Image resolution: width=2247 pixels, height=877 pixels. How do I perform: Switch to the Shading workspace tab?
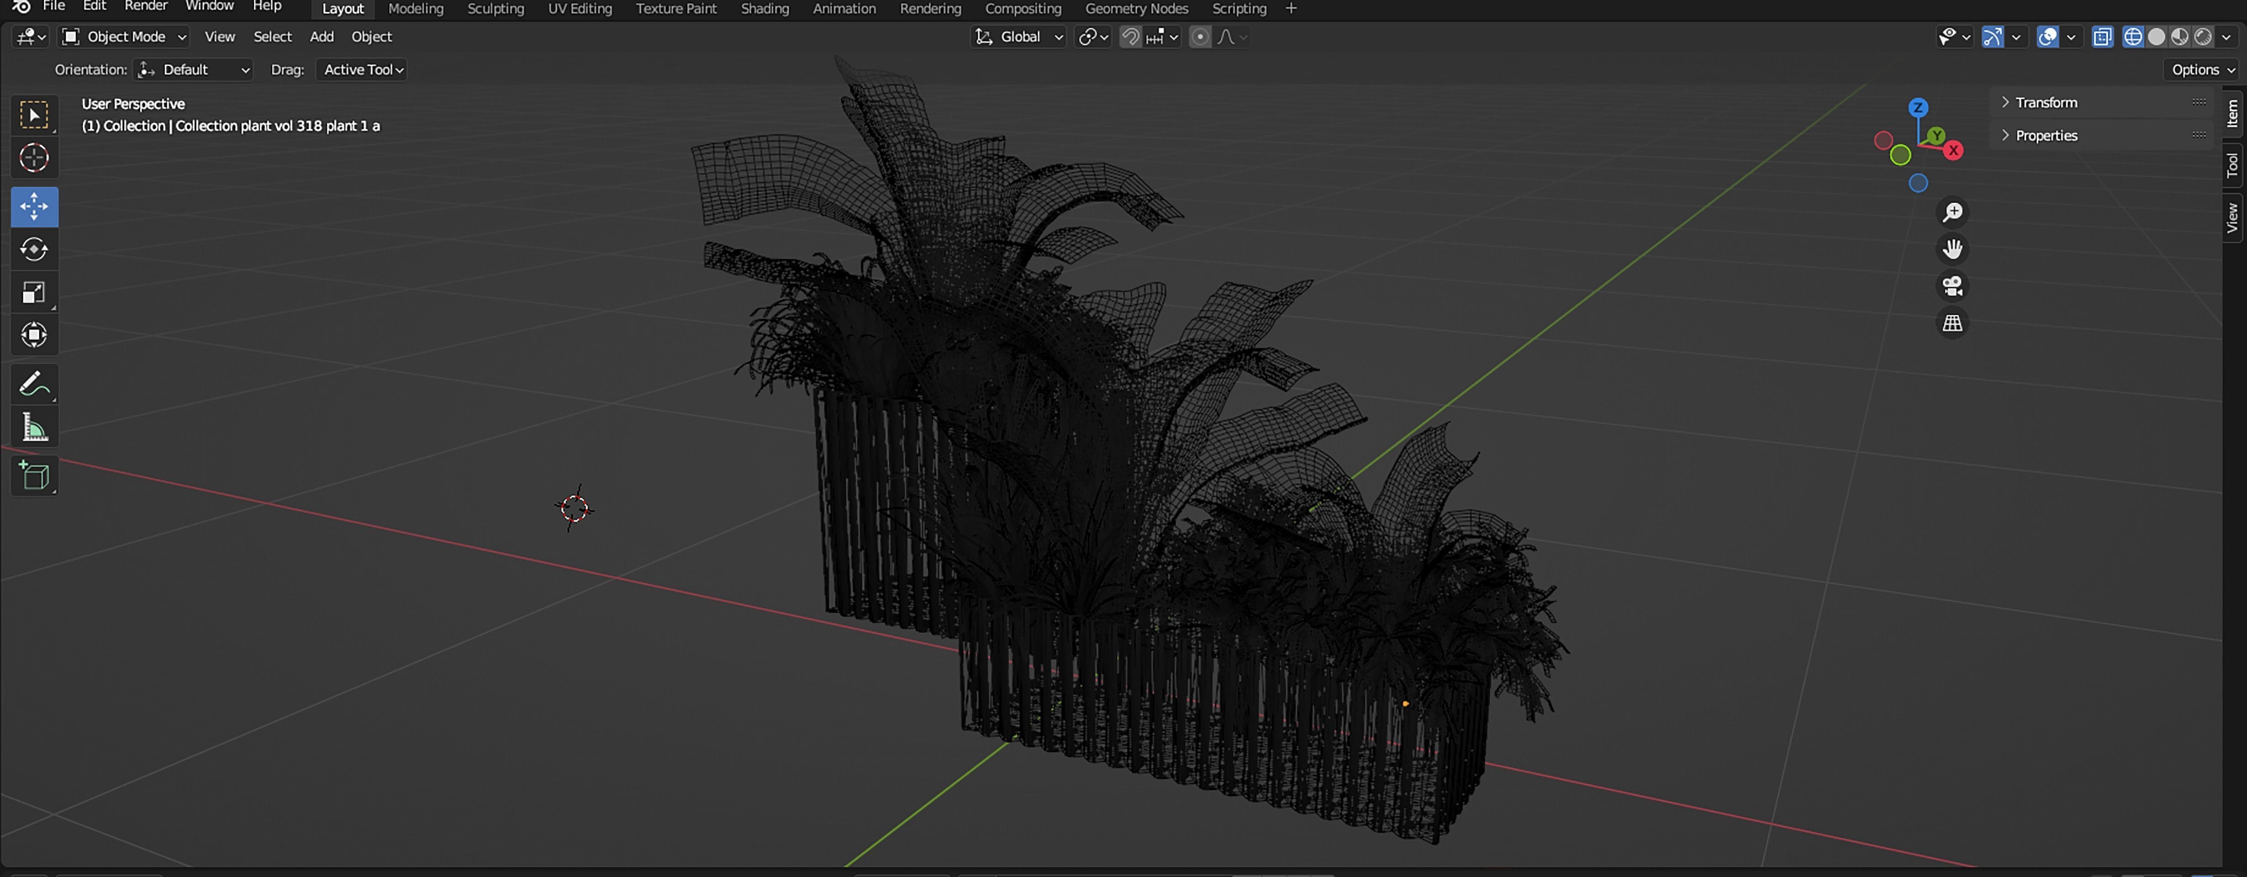click(765, 9)
